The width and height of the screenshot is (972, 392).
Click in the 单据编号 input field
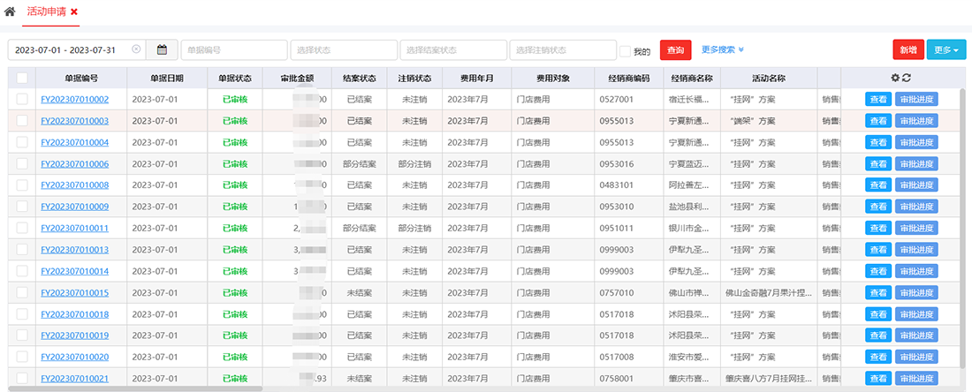tap(233, 50)
